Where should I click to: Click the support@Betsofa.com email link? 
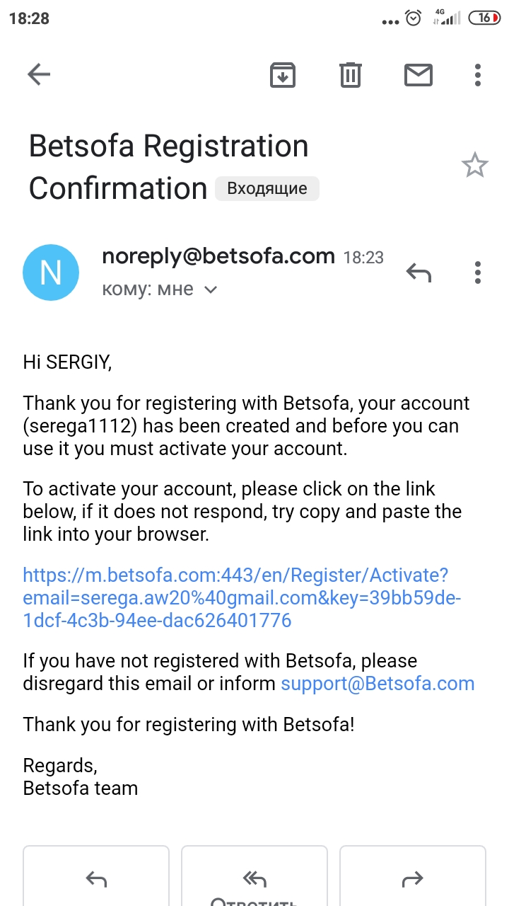click(x=378, y=684)
